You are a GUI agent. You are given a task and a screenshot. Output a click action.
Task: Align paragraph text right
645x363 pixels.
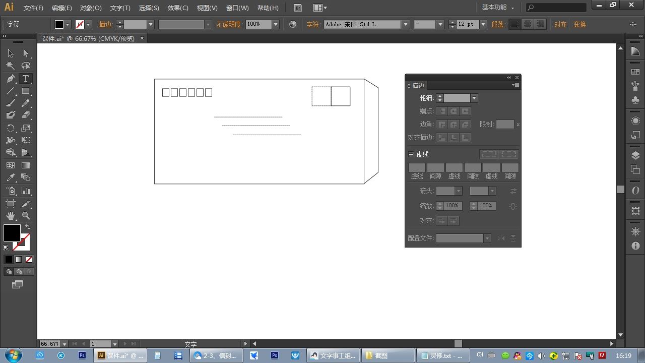click(x=540, y=24)
